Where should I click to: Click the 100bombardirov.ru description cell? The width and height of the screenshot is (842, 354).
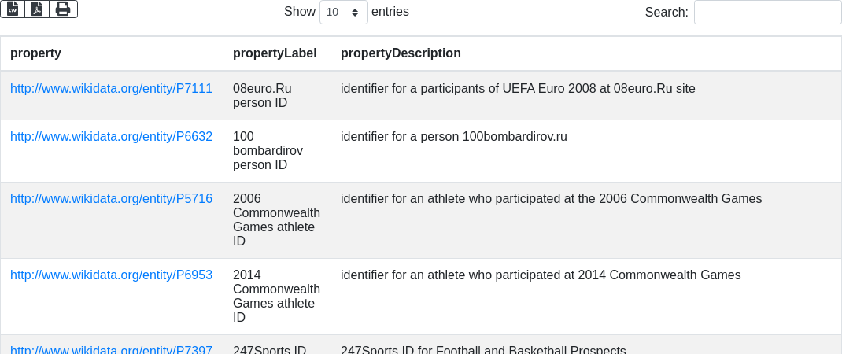(454, 137)
